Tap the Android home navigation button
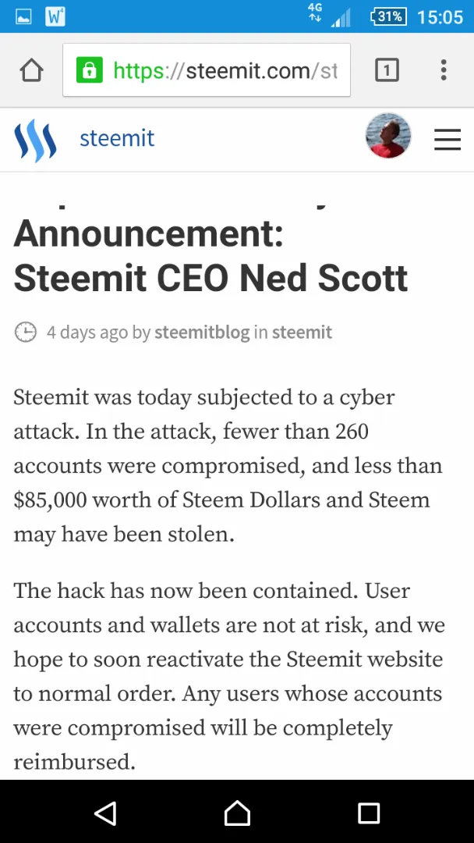The height and width of the screenshot is (843, 474). [x=237, y=813]
